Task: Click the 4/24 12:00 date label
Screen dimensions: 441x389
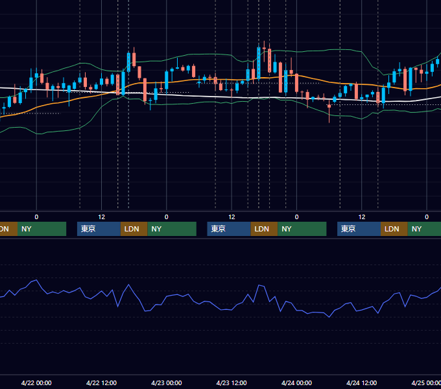Action: (x=361, y=383)
